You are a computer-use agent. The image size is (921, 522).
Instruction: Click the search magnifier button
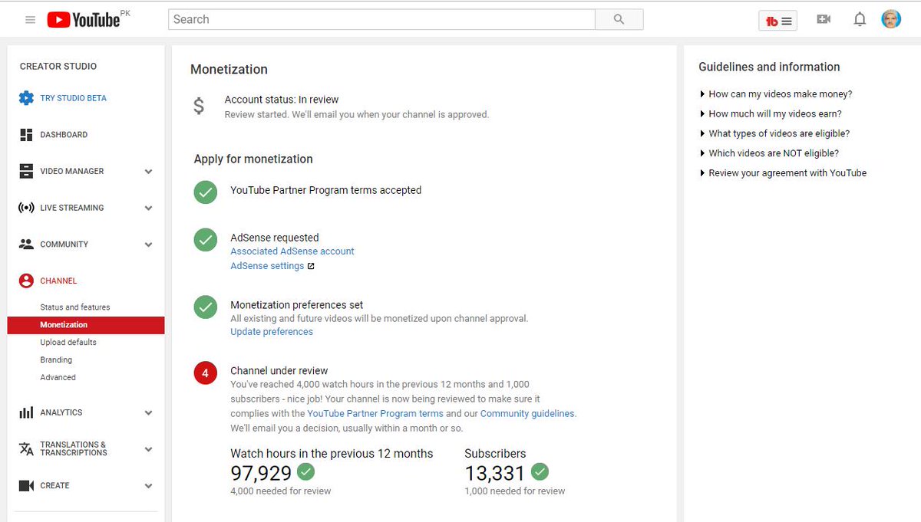coord(619,20)
